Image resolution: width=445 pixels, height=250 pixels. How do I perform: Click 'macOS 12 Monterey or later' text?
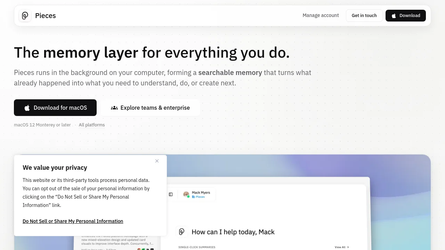click(x=42, y=125)
